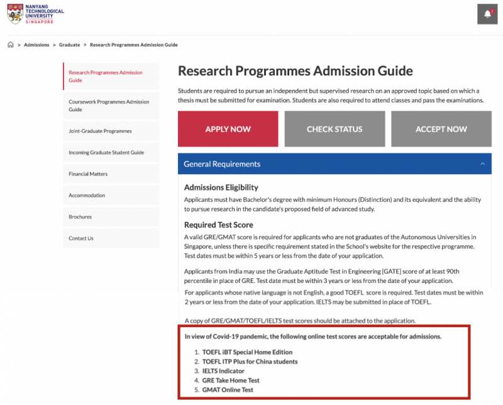
Task: Open Joint-Graduate Programmes in sidebar
Action: [x=111, y=131]
